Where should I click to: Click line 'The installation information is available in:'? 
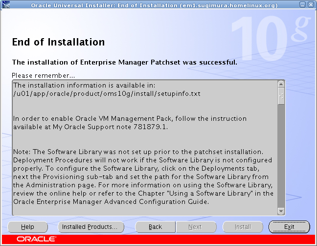coord(84,85)
